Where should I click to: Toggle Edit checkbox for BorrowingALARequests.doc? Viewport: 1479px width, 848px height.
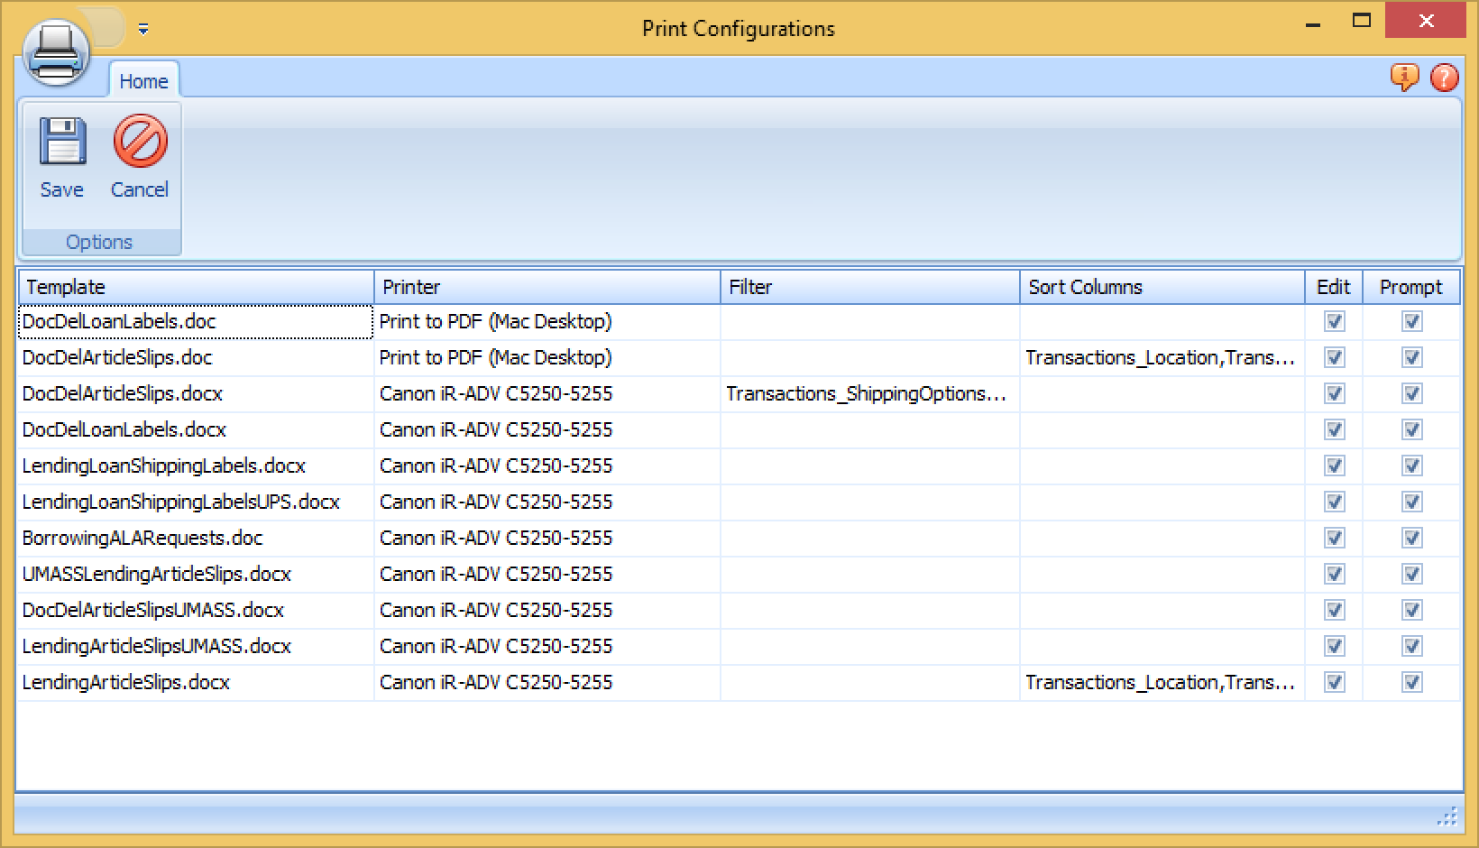click(1334, 538)
